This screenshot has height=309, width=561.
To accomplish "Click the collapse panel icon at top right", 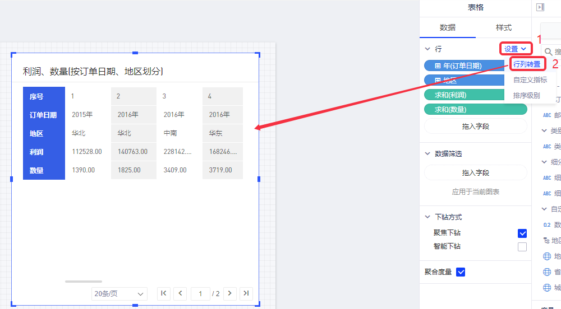I will [540, 7].
